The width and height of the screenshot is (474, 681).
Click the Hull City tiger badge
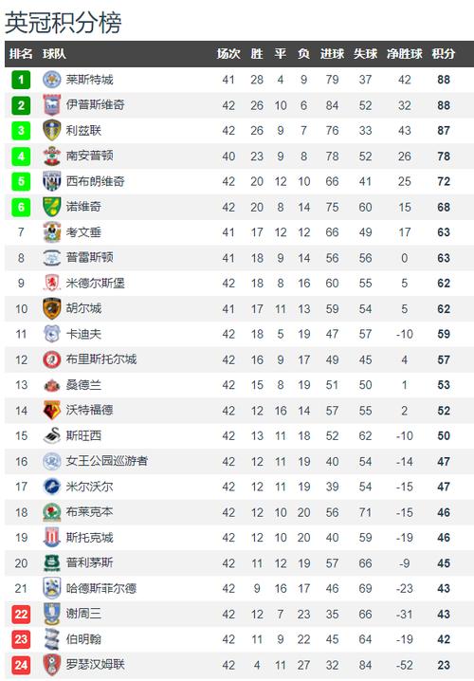(x=51, y=309)
